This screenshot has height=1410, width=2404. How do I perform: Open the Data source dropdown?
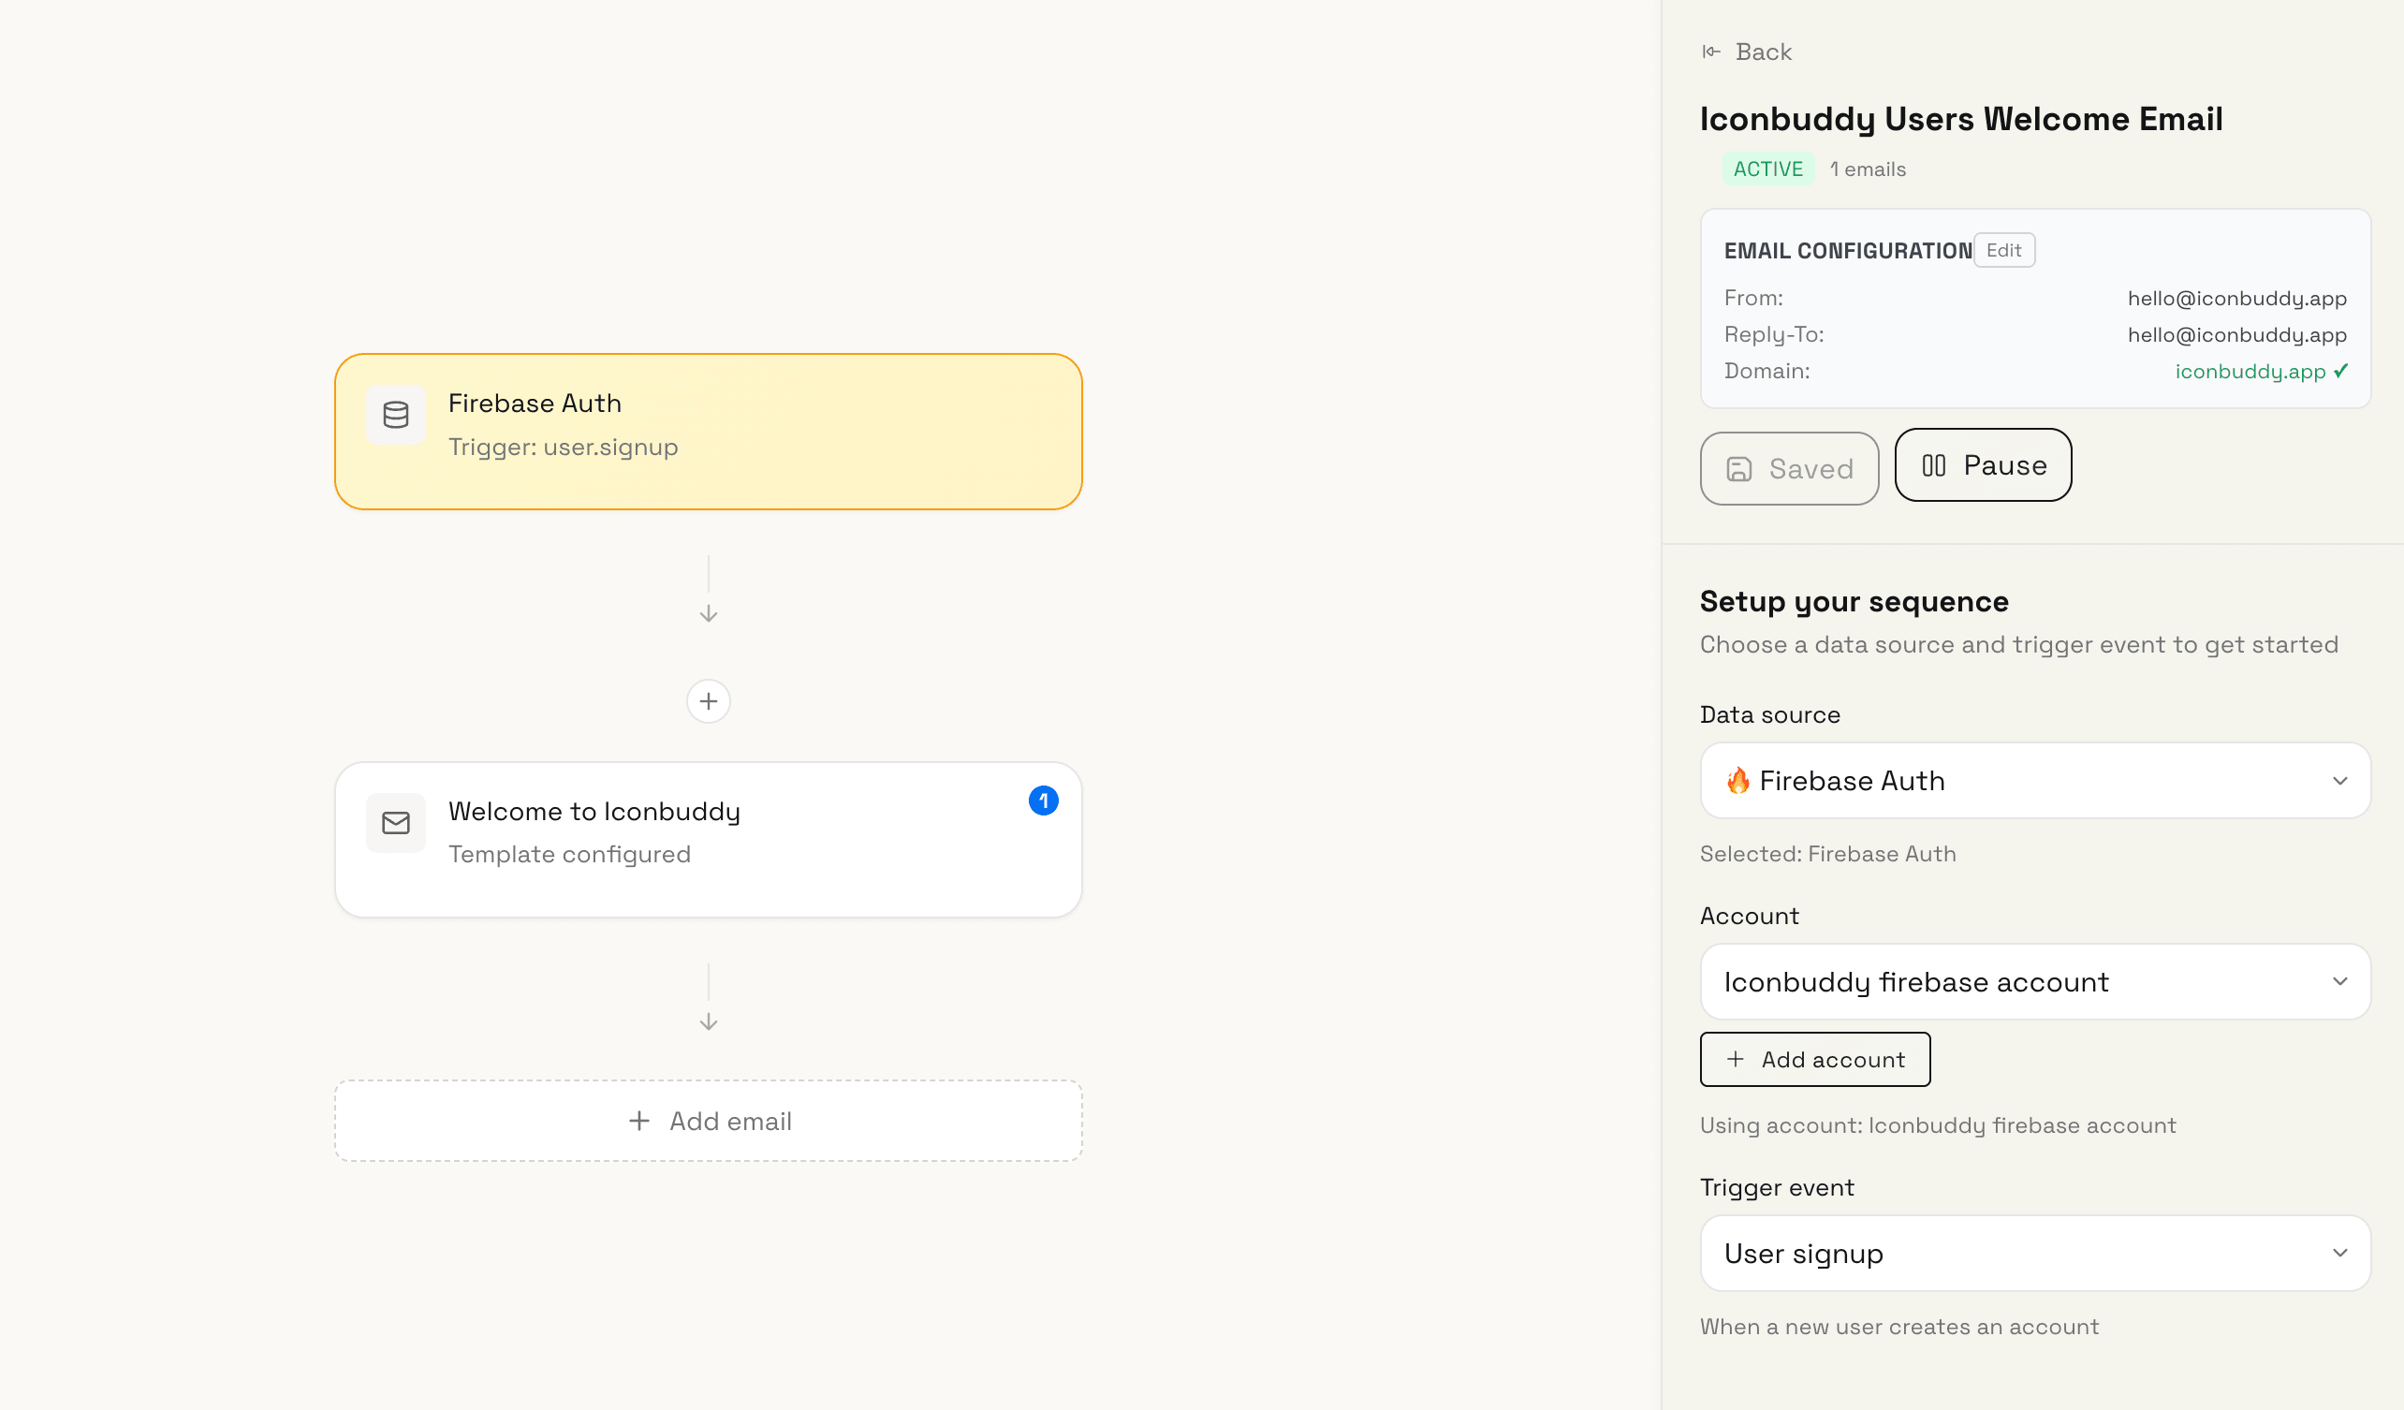[2035, 780]
